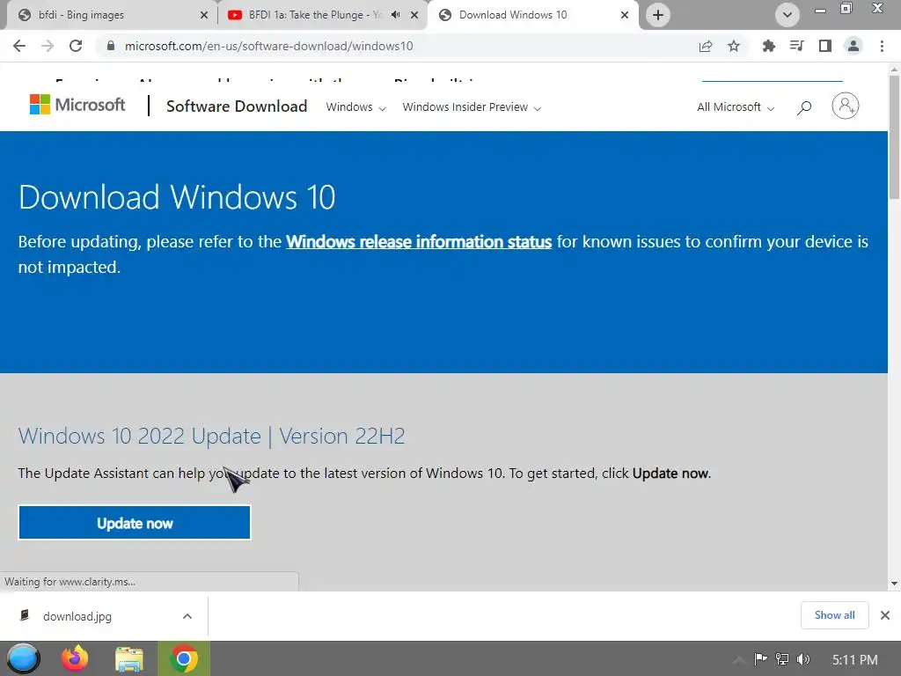This screenshot has width=901, height=676.
Task: Close the bfdi - Bing images tab
Action: [x=203, y=15]
